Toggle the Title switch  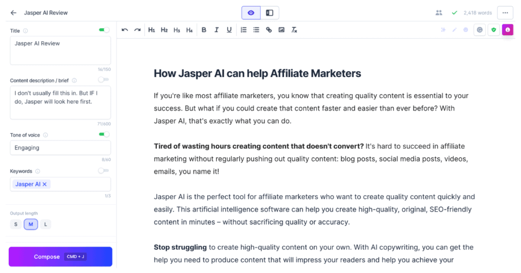[104, 30]
